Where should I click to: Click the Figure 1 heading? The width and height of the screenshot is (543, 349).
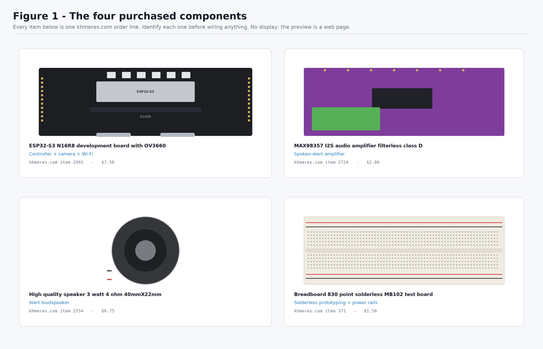[x=130, y=16]
